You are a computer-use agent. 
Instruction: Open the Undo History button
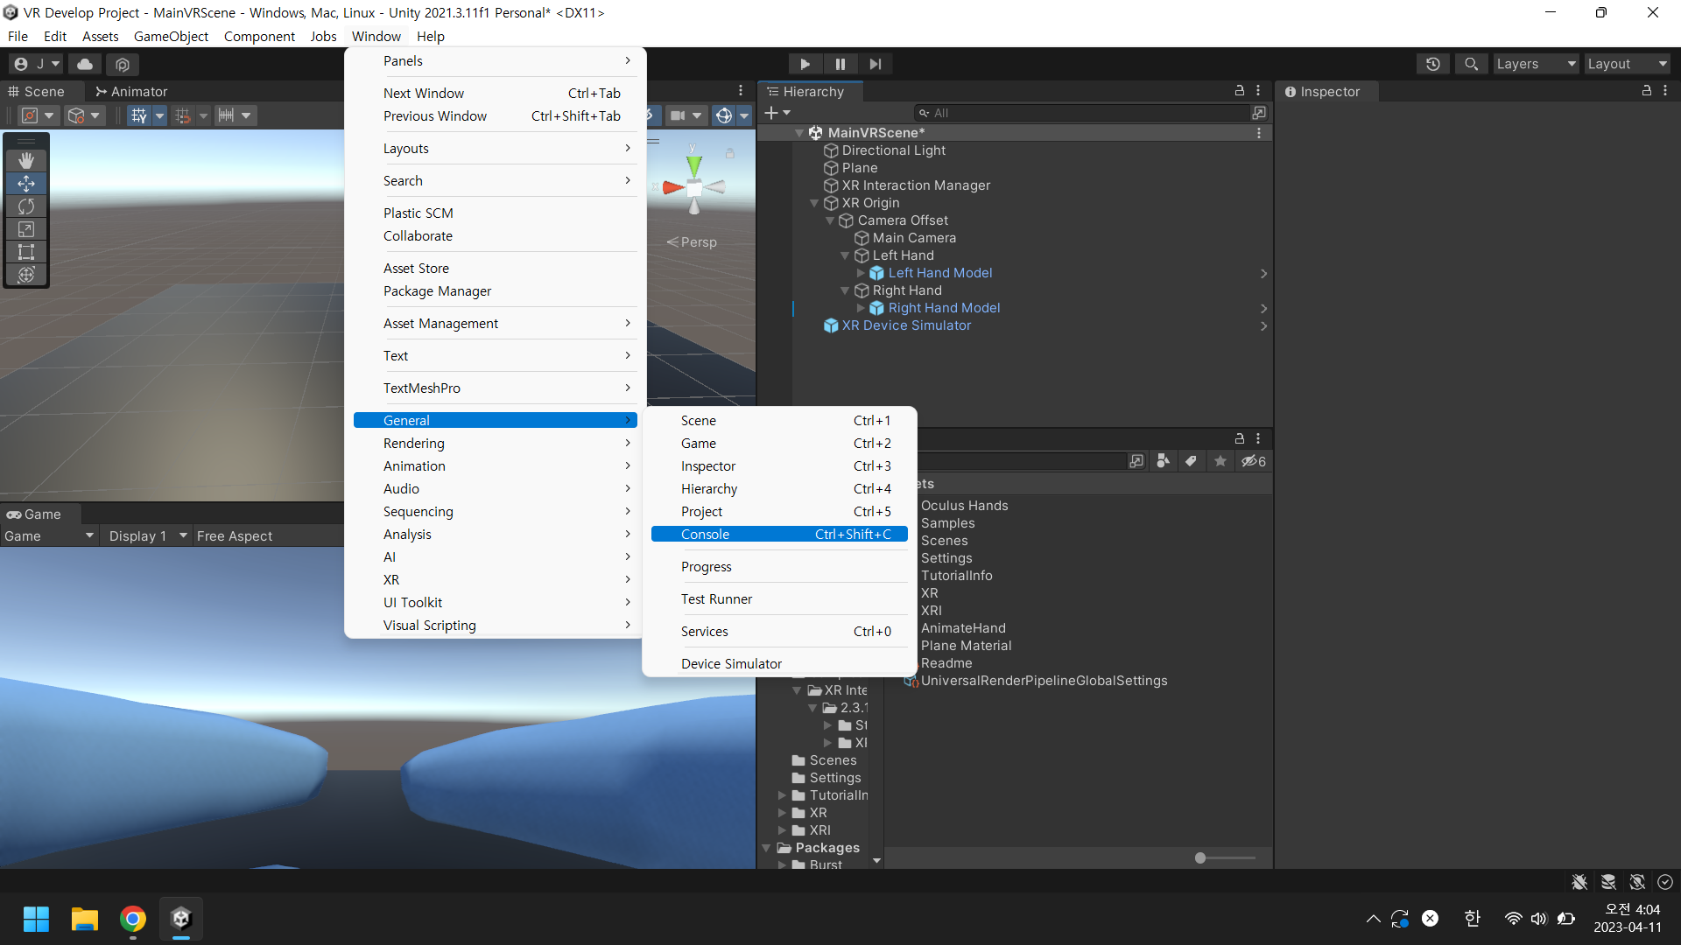(x=1433, y=64)
